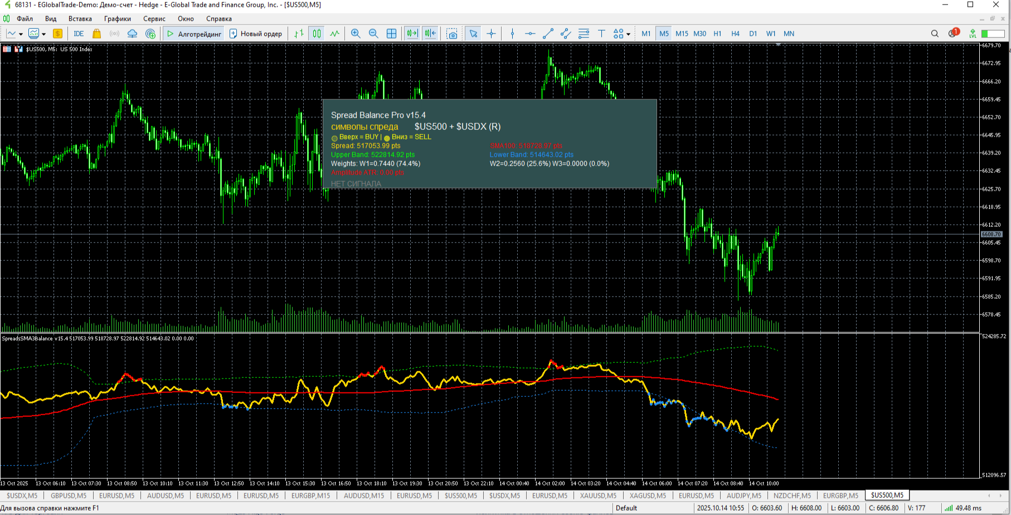
Task: Click the Новый ордер button
Action: tap(256, 33)
